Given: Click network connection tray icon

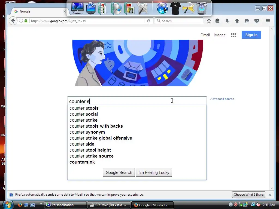Looking at the screenshot, I should pos(253,205).
